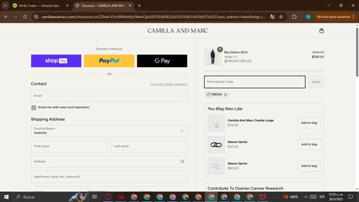Add Camilla And Marc Candle Large to bag
The width and height of the screenshot is (359, 202).
pyautogui.click(x=309, y=123)
